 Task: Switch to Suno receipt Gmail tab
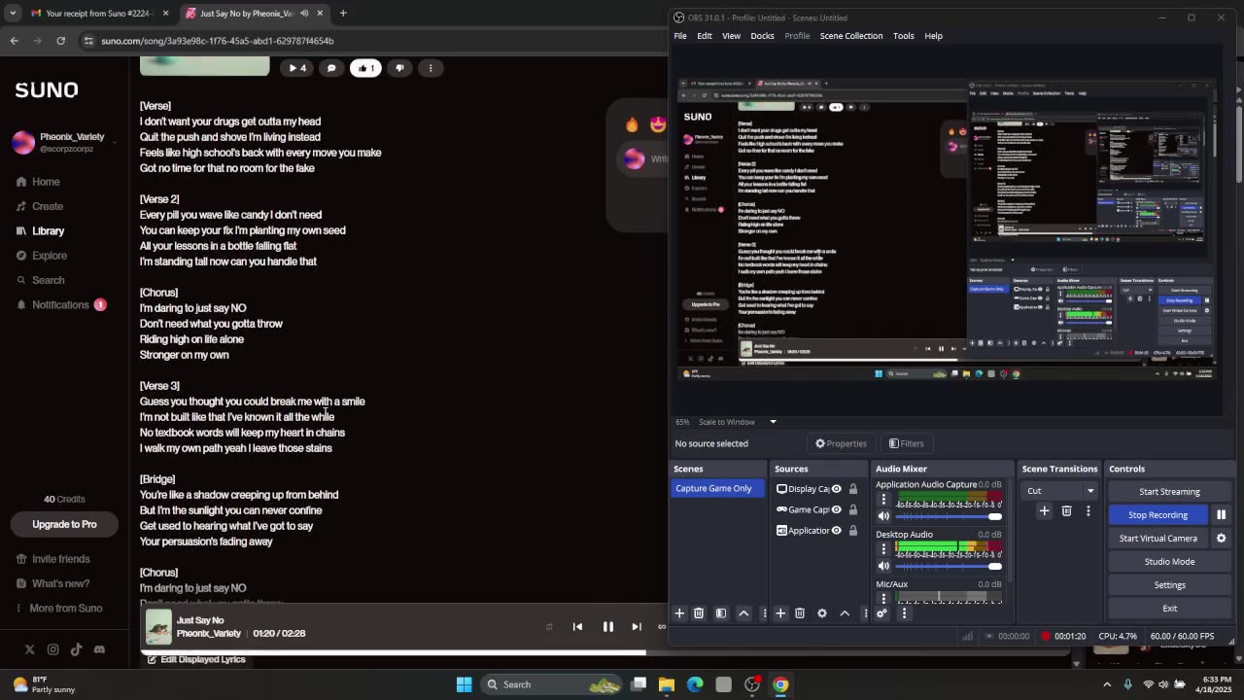coord(97,14)
